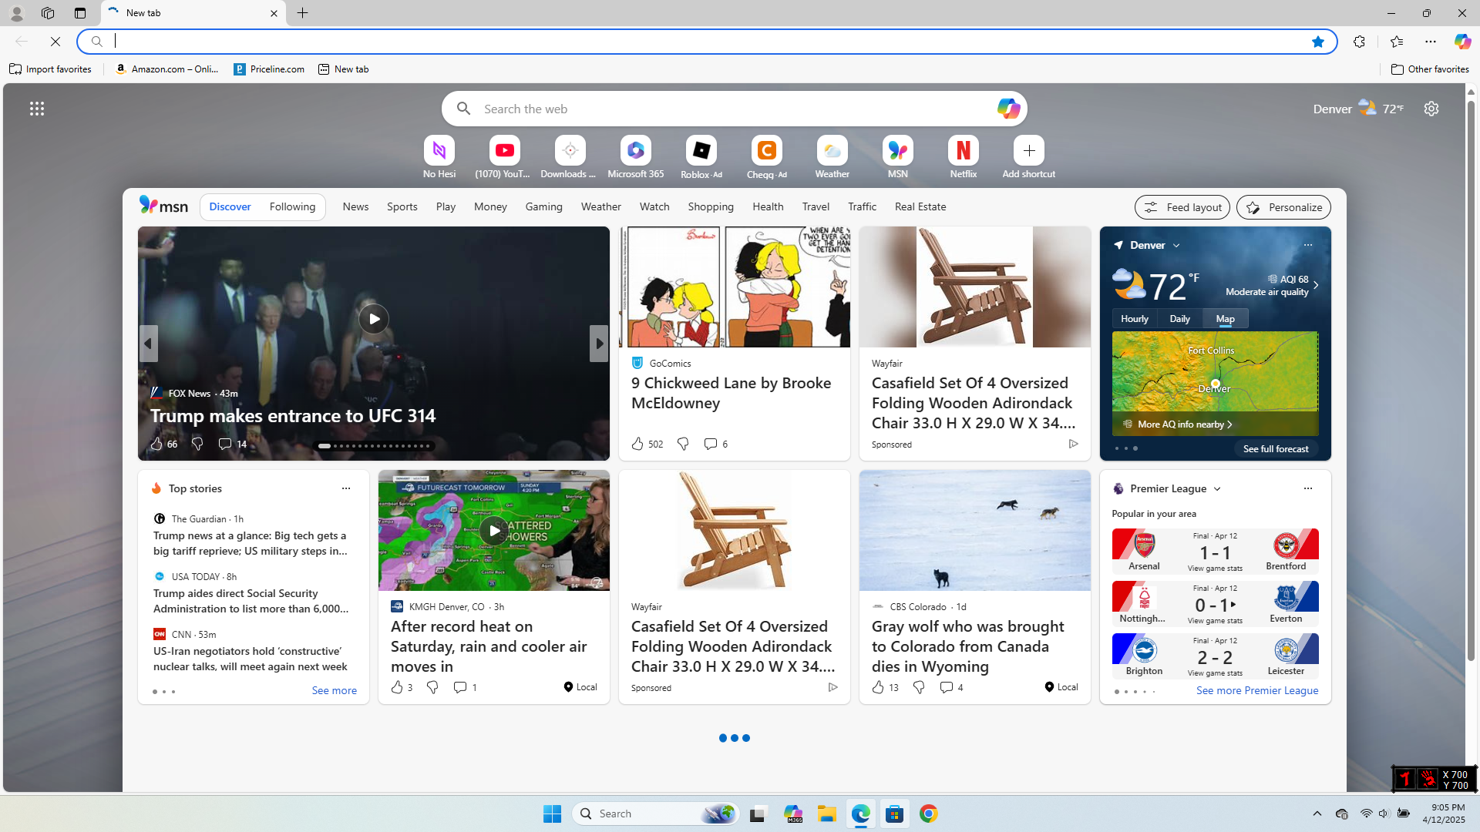This screenshot has height=832, width=1480.
Task: Open the apps grid launcher
Action: coord(37,109)
